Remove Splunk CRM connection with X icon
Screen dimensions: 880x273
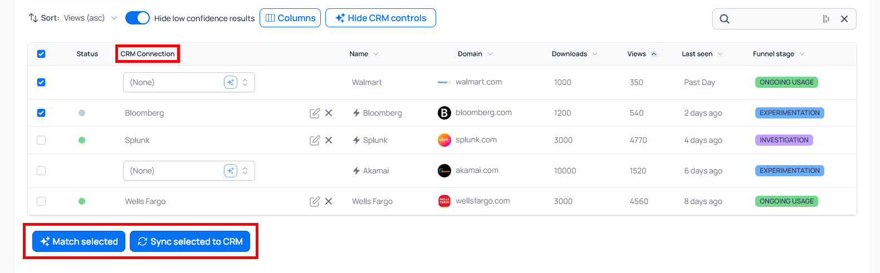coord(329,140)
